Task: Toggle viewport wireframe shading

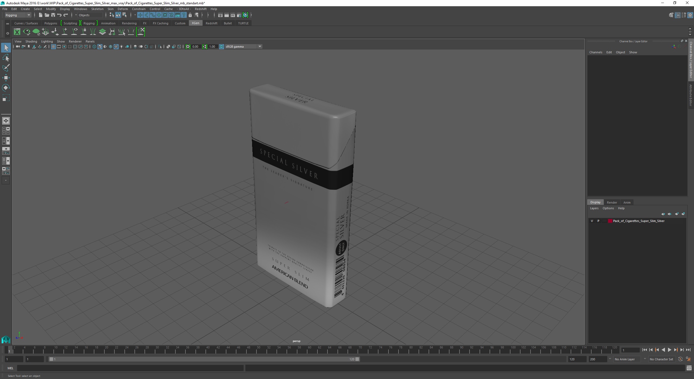Action: [94, 47]
